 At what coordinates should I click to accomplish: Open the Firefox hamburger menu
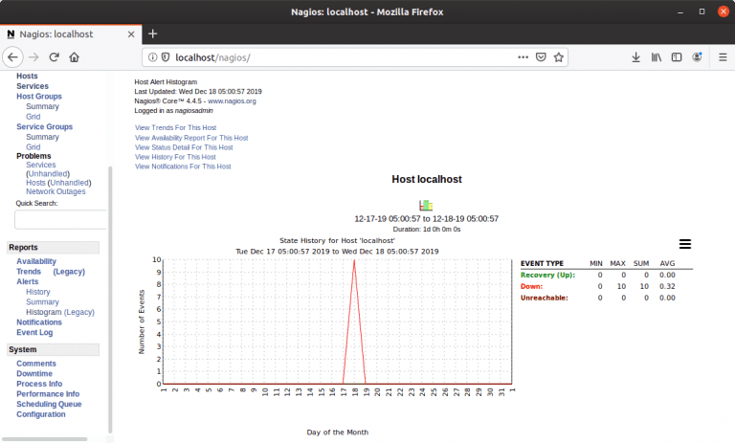tap(723, 57)
